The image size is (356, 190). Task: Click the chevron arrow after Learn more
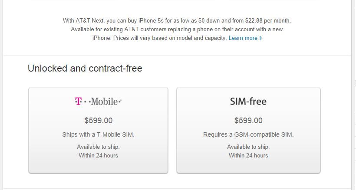260,38
